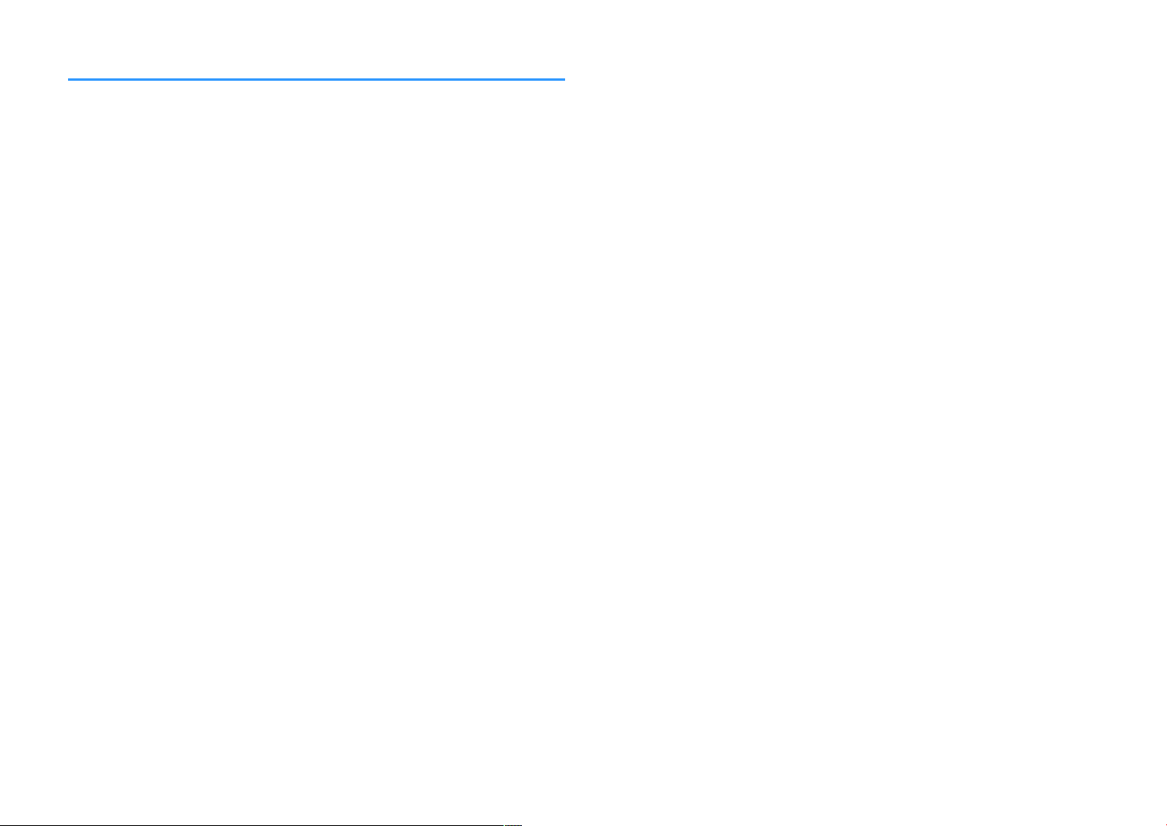The image size is (1167, 826).
Task: Click the blank right half of the page
Action: coord(875,413)
